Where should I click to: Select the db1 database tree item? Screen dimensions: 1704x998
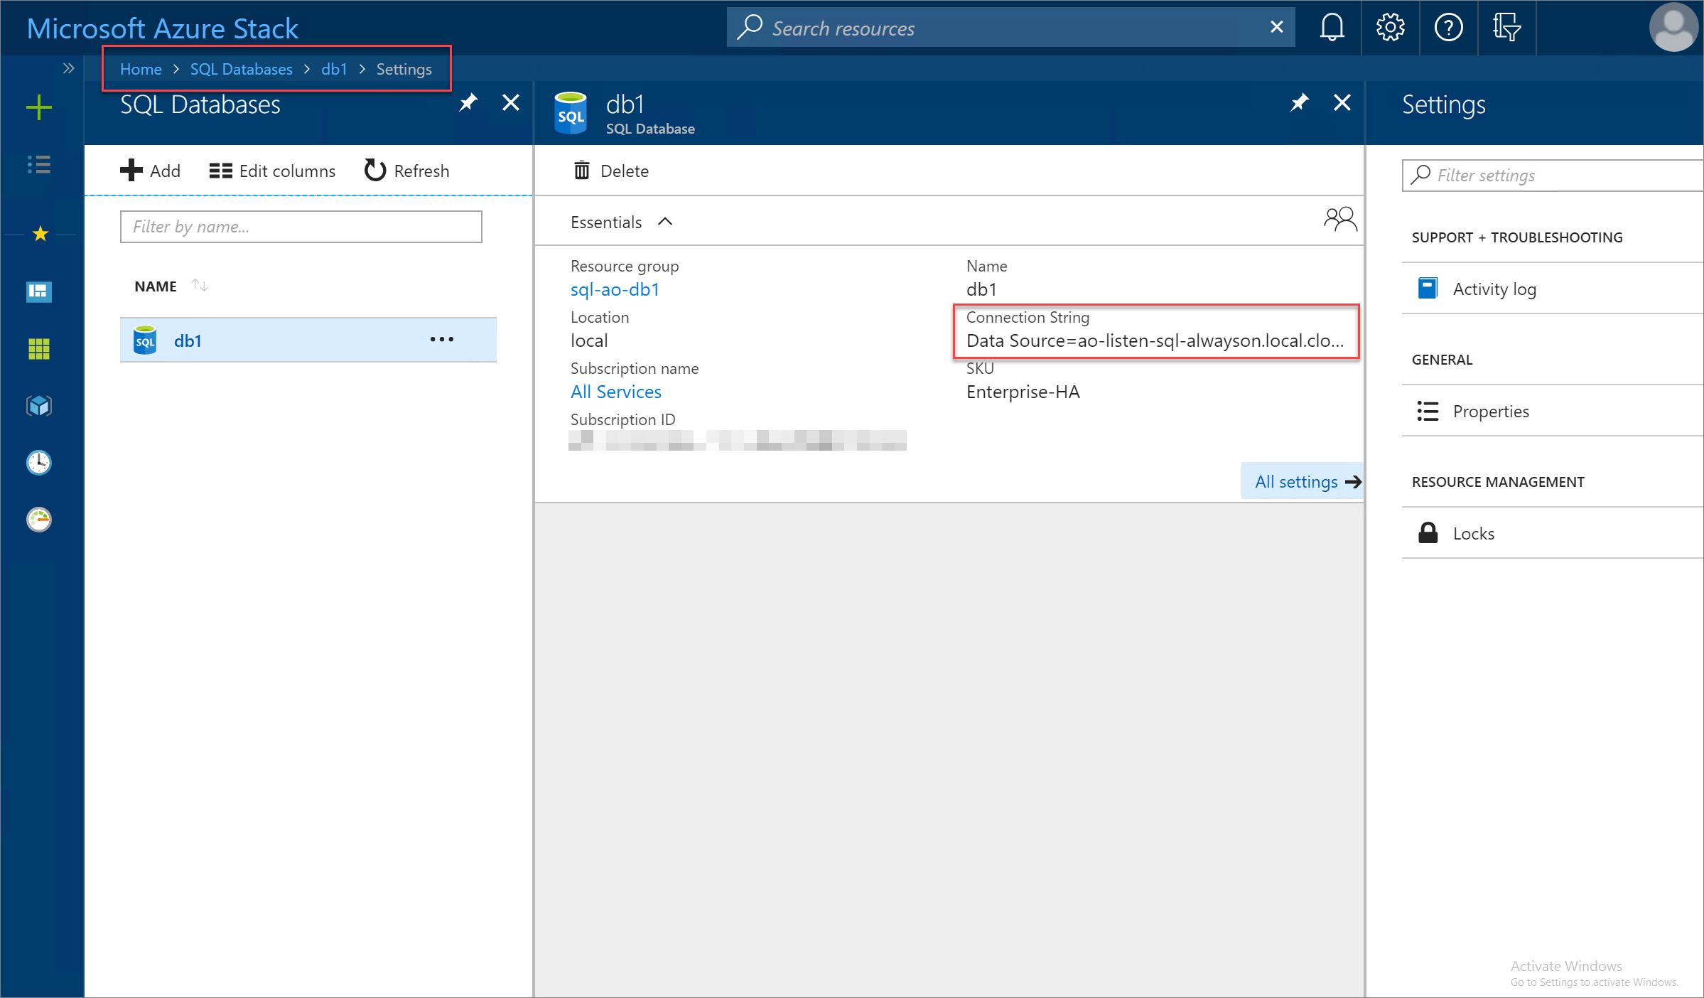click(189, 340)
